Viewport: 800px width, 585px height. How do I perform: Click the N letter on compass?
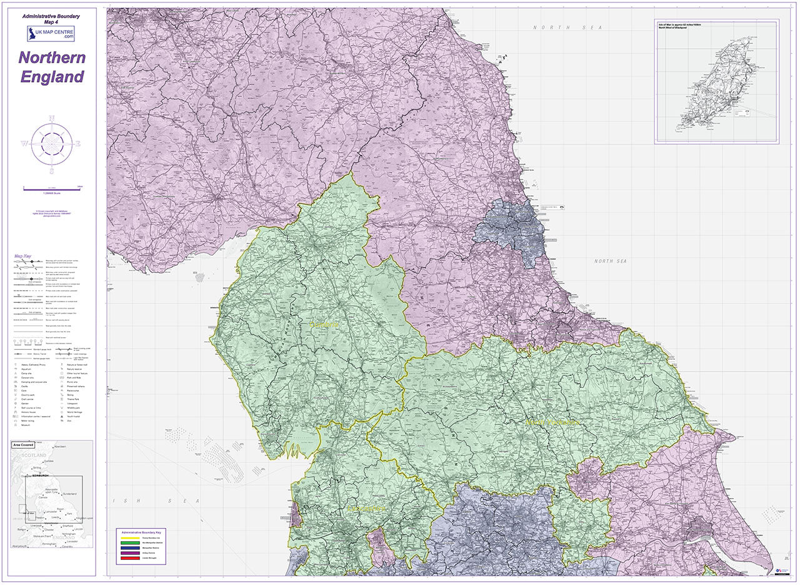[x=52, y=118]
